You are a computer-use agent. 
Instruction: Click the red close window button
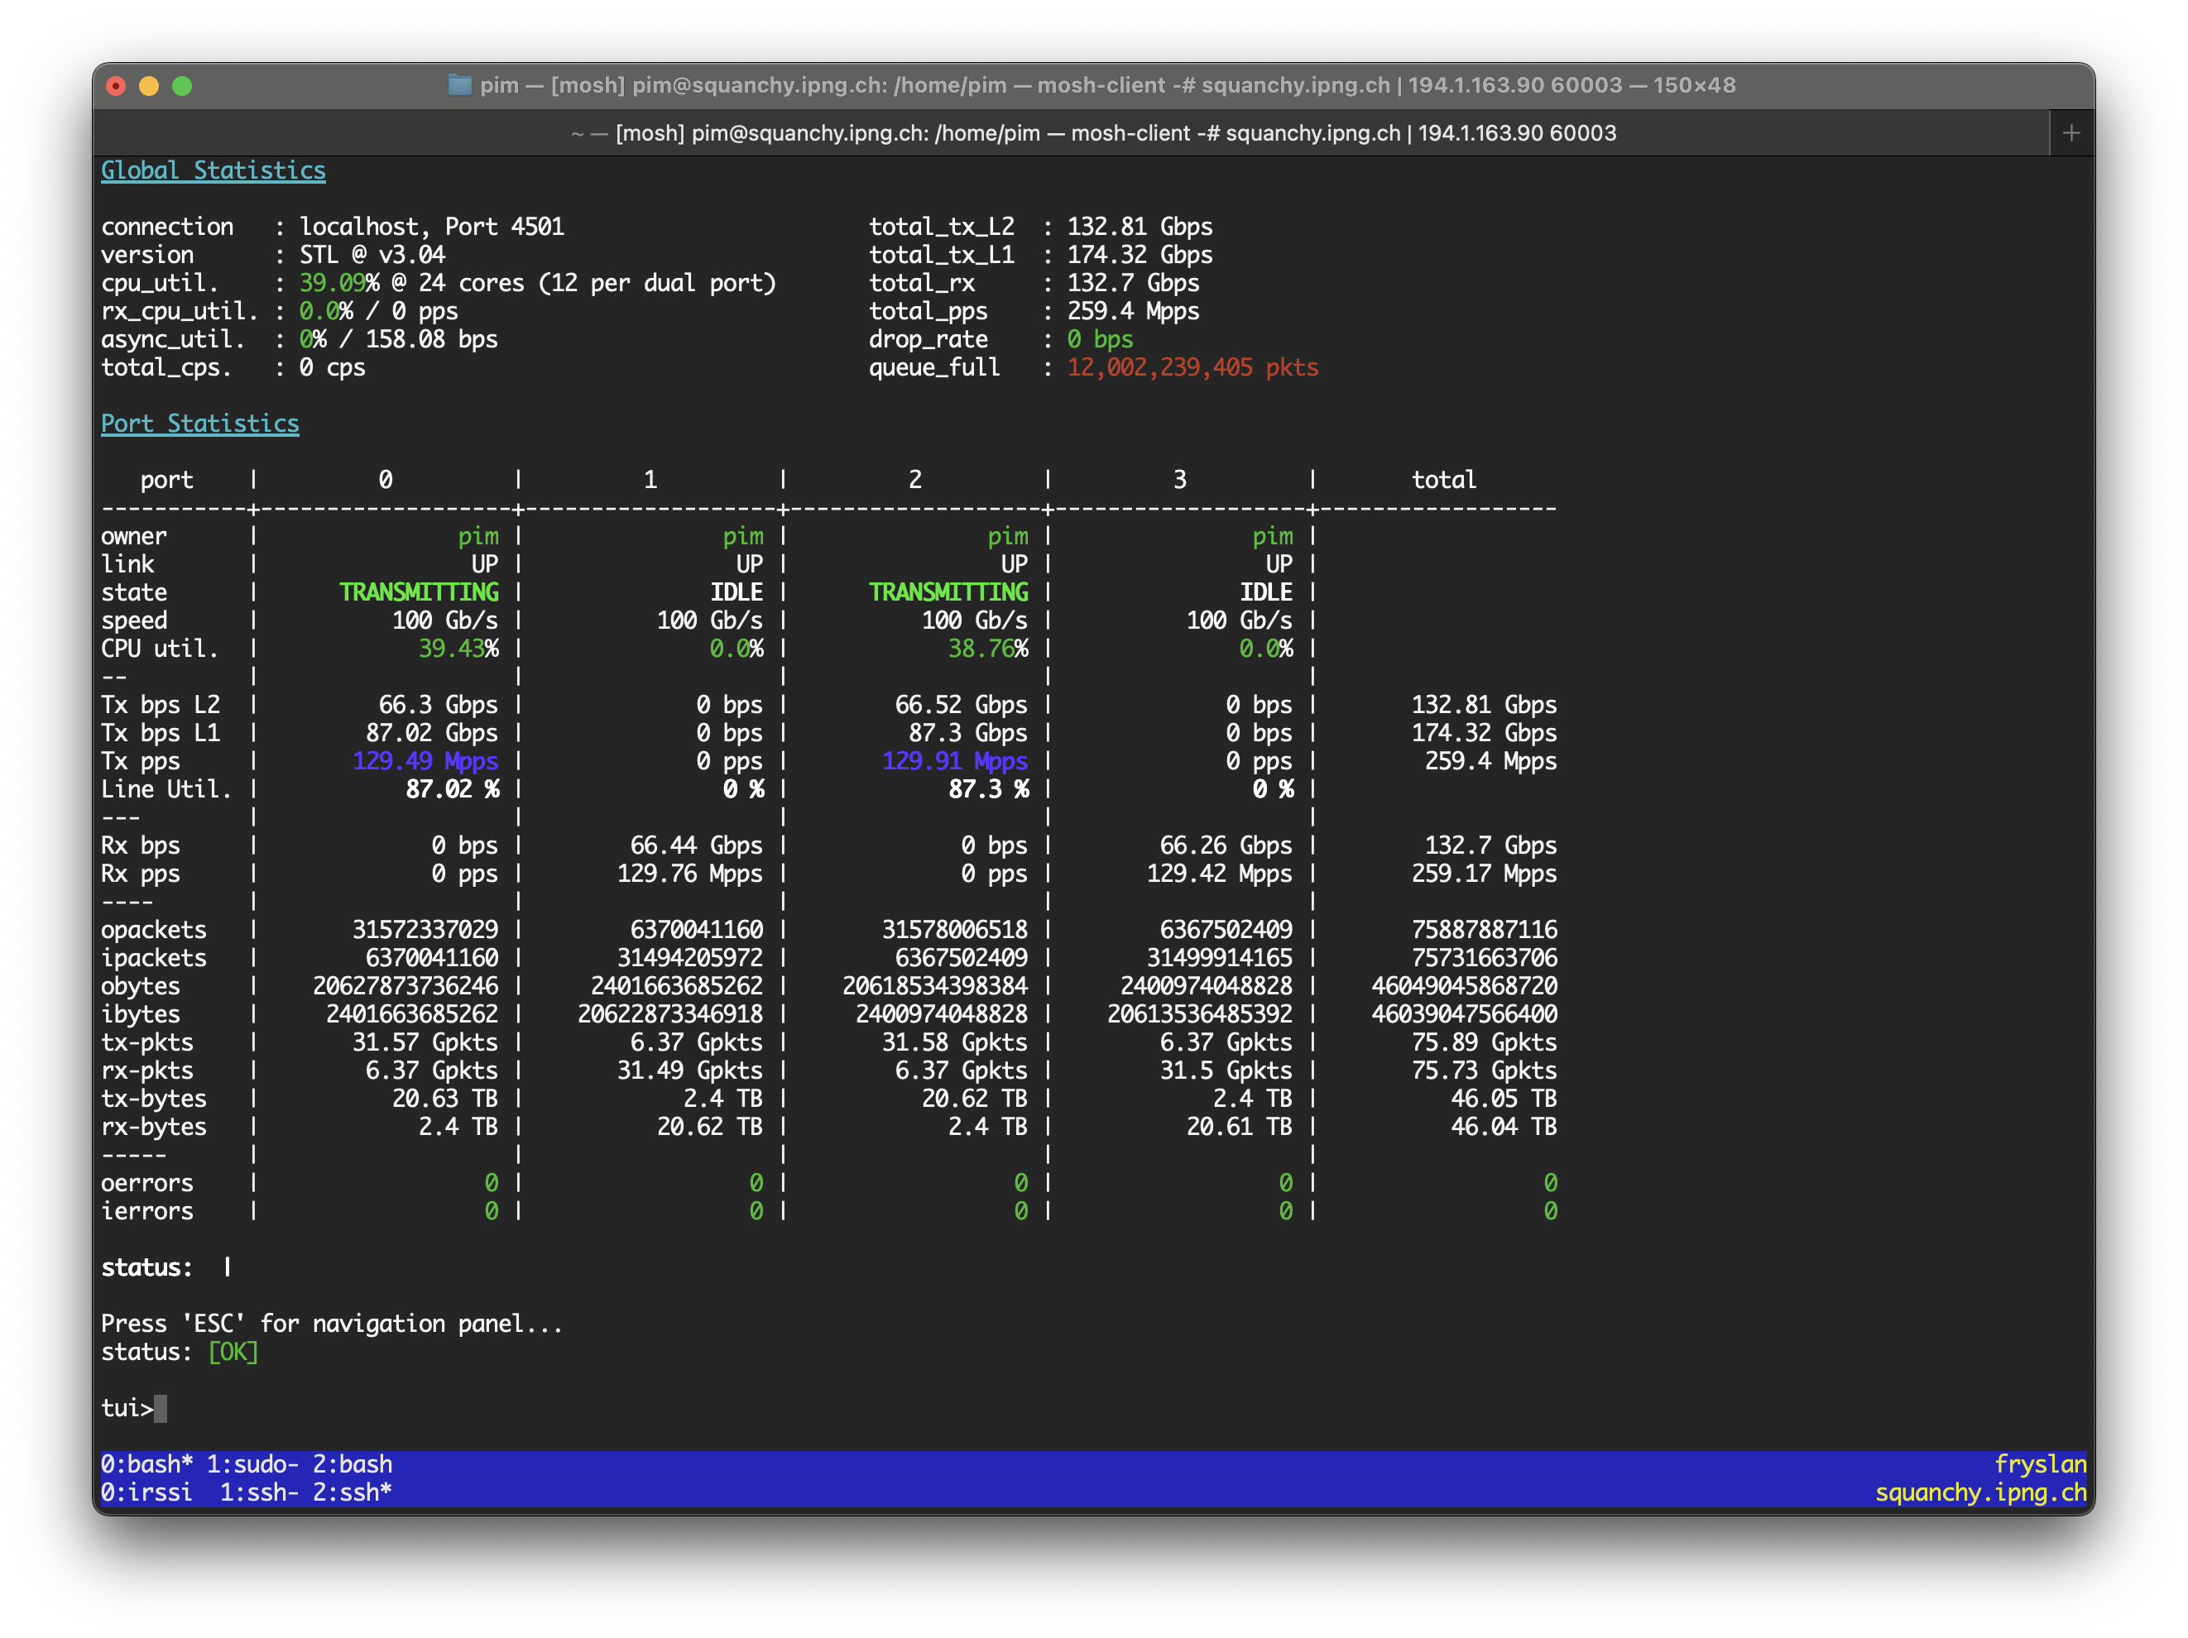point(116,86)
